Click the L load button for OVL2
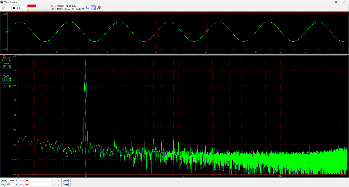The width and height of the screenshot is (349, 187). pyautogui.click(x=54, y=184)
